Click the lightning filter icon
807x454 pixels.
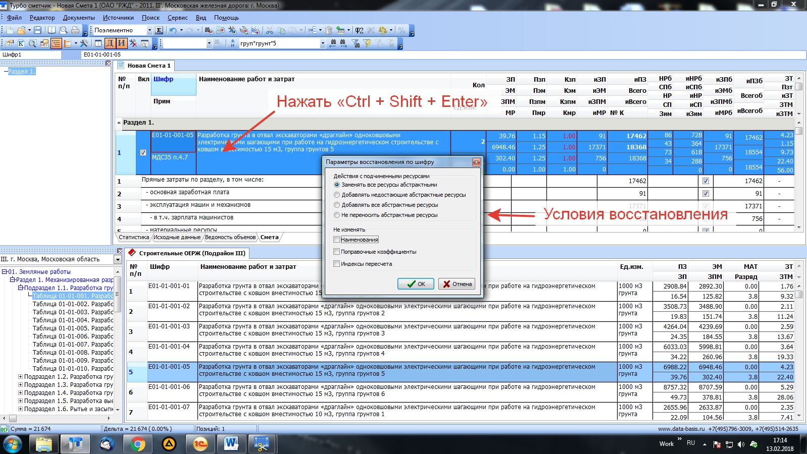pos(368,43)
